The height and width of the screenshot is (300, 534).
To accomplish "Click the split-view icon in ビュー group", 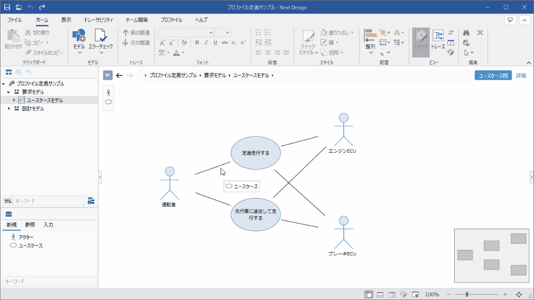I will [451, 43].
